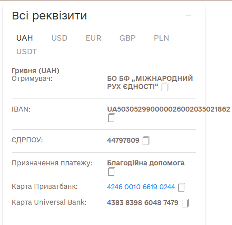Viewport: 232px width, 225px height.
Task: Click the IBAN value text
Action: [168, 109]
